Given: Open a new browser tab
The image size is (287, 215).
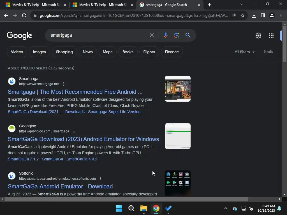Looking at the screenshot, I should coord(210,5).
